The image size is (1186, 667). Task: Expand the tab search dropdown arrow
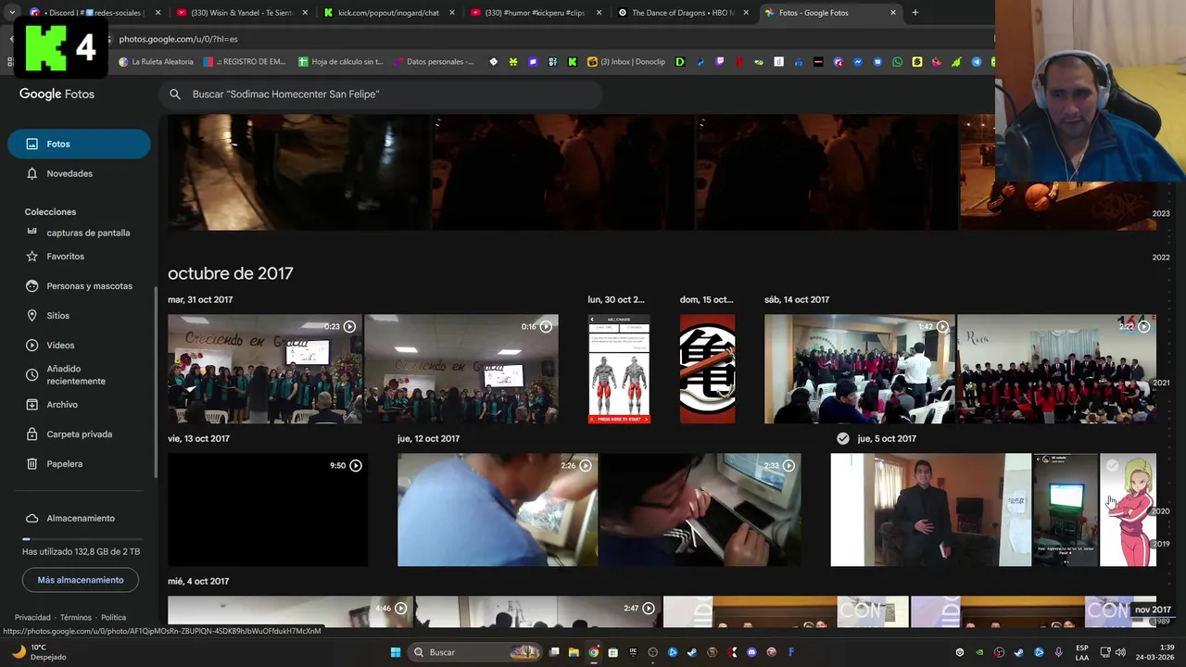coord(11,13)
